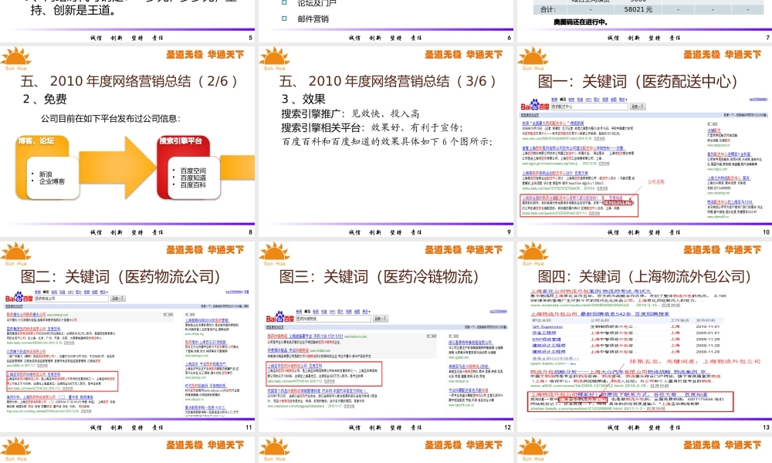Click 百度一下 button in 图一 screenshot
This screenshot has height=463, width=772.
(638, 106)
